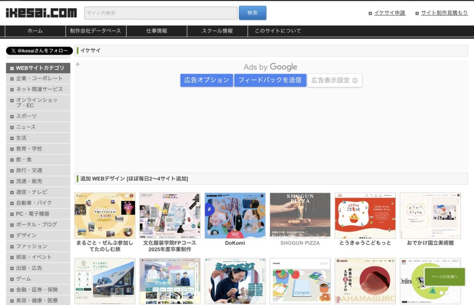This screenshot has height=305, width=474.
Task: Open the DoKomi site thumbnail
Action: click(235, 216)
